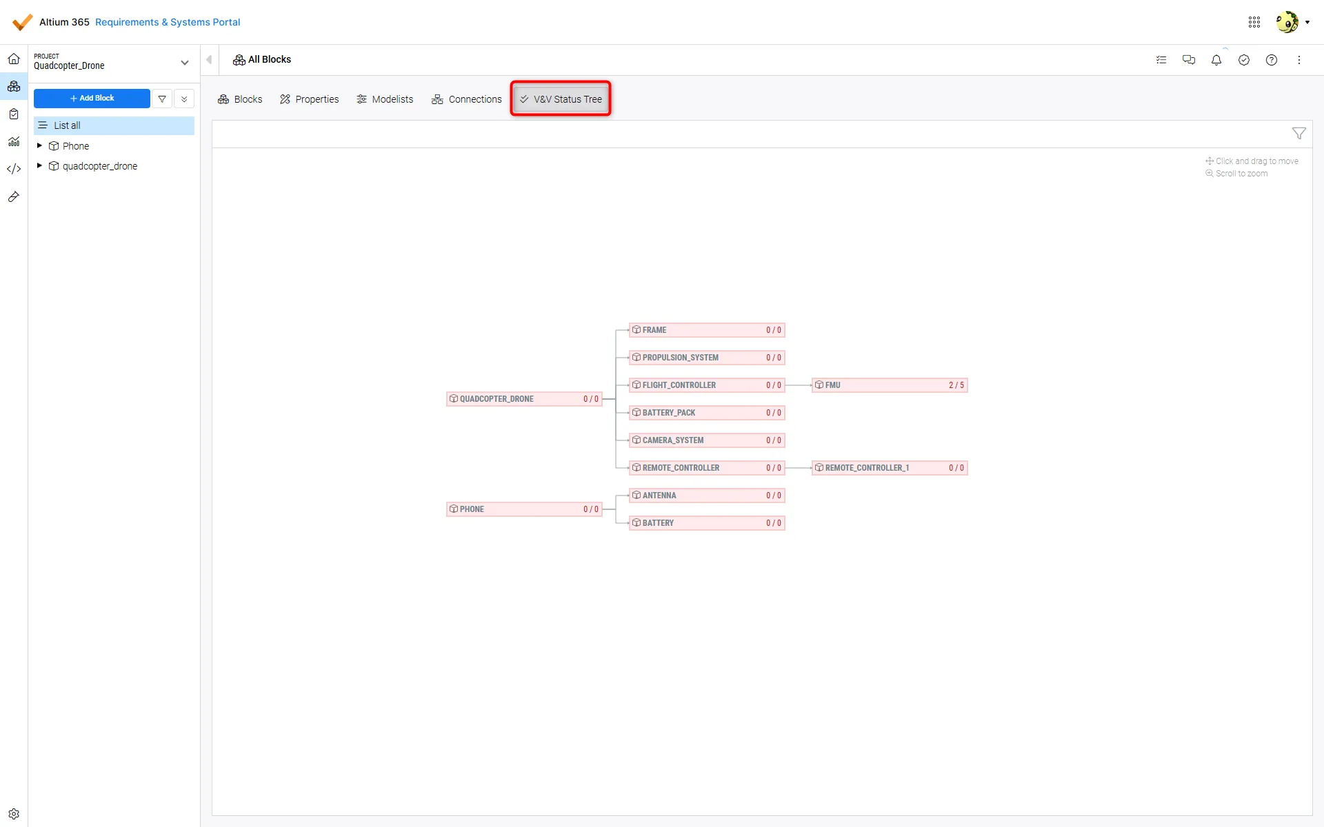The height and width of the screenshot is (827, 1324).
Task: Select the FMU block node
Action: (889, 385)
